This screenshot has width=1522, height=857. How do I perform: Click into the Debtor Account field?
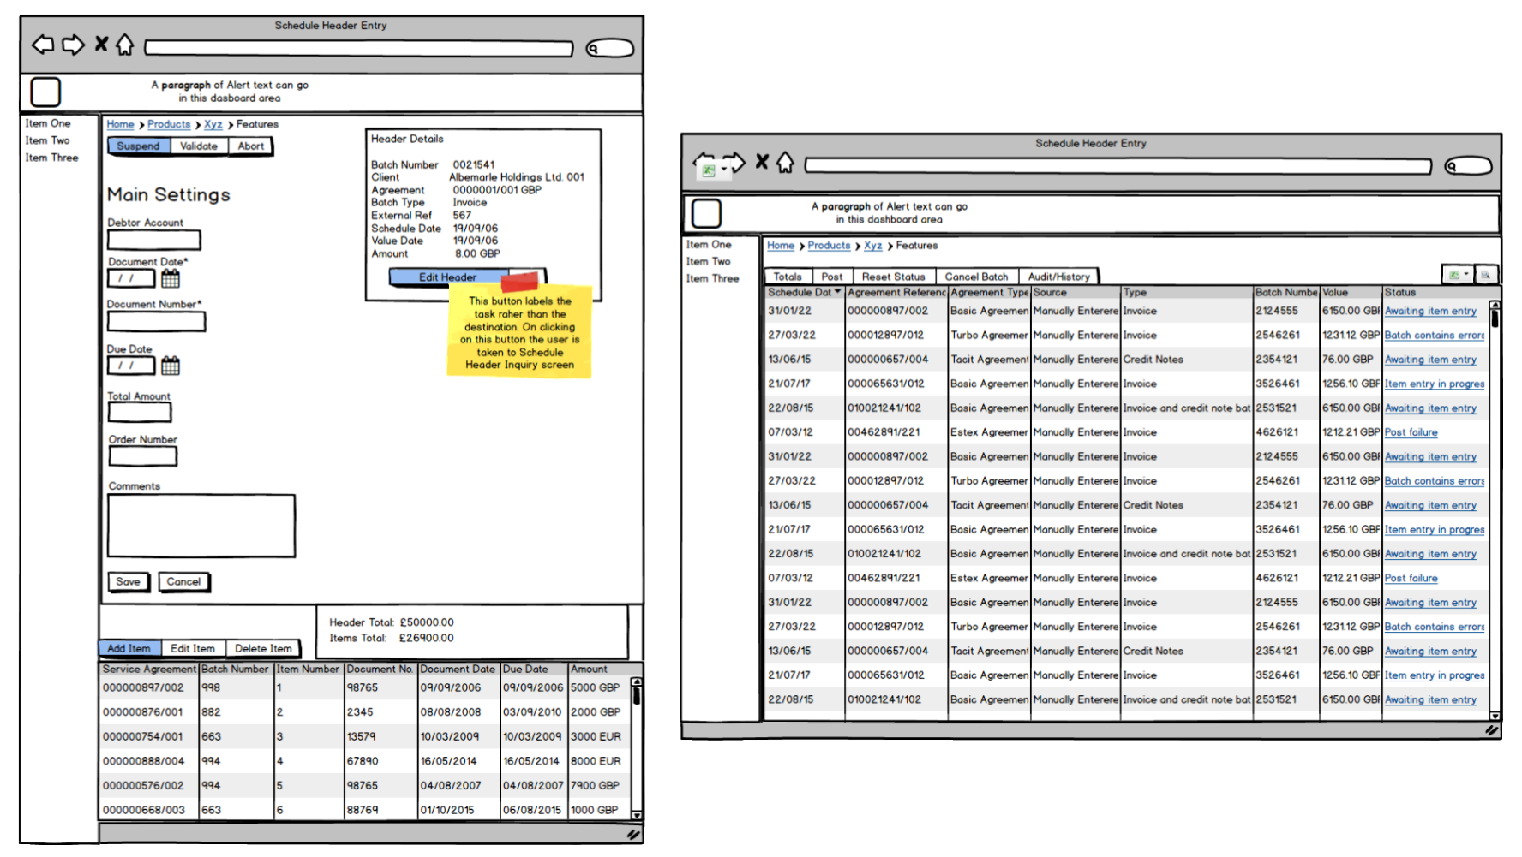[154, 240]
